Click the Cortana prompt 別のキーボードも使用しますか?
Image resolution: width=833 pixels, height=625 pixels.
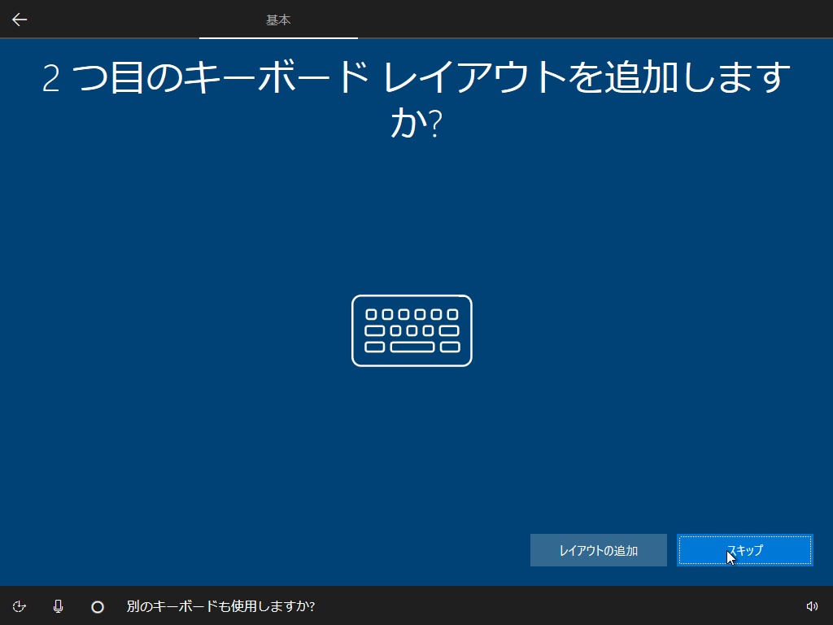(220, 606)
